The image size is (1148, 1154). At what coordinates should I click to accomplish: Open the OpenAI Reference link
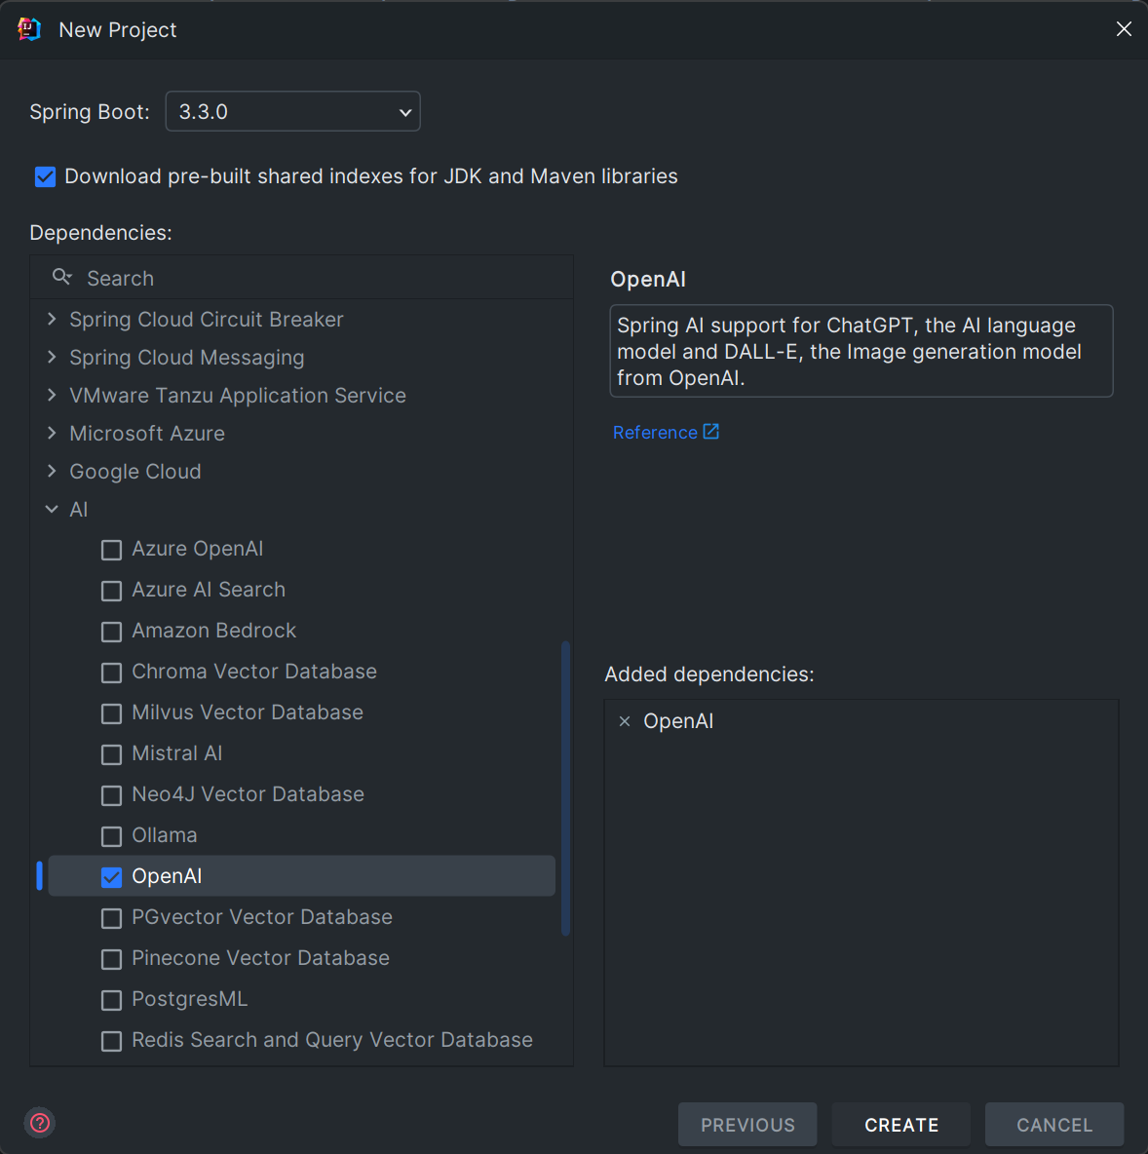[655, 433]
